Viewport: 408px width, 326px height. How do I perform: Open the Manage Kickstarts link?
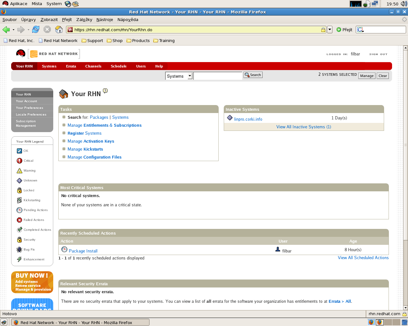point(85,149)
